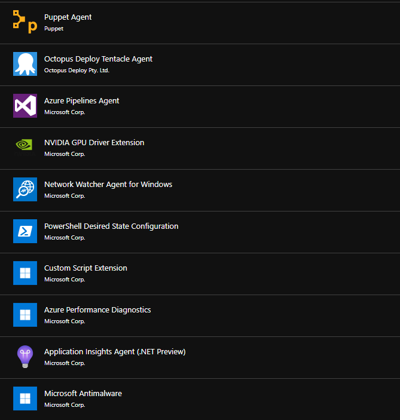Click the Application Insights lightbulb icon
This screenshot has width=400, height=420.
point(25,357)
